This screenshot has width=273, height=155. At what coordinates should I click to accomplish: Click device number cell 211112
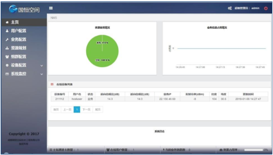tap(60, 99)
